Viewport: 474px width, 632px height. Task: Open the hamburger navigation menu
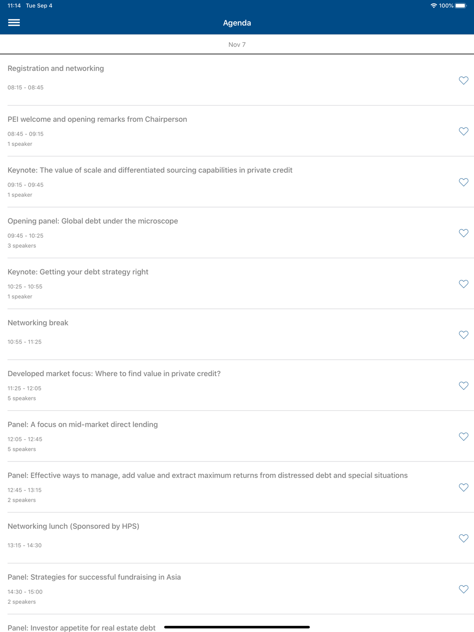coord(14,23)
